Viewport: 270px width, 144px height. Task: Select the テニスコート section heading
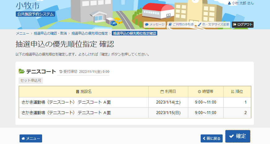(x=41, y=71)
